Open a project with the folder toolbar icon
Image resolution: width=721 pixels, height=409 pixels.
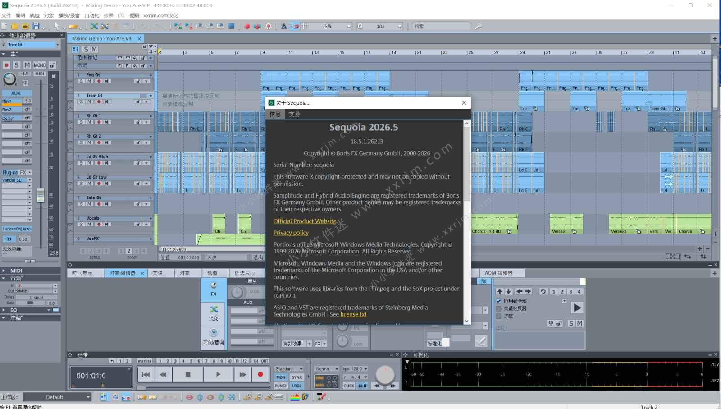pyautogui.click(x=15, y=26)
